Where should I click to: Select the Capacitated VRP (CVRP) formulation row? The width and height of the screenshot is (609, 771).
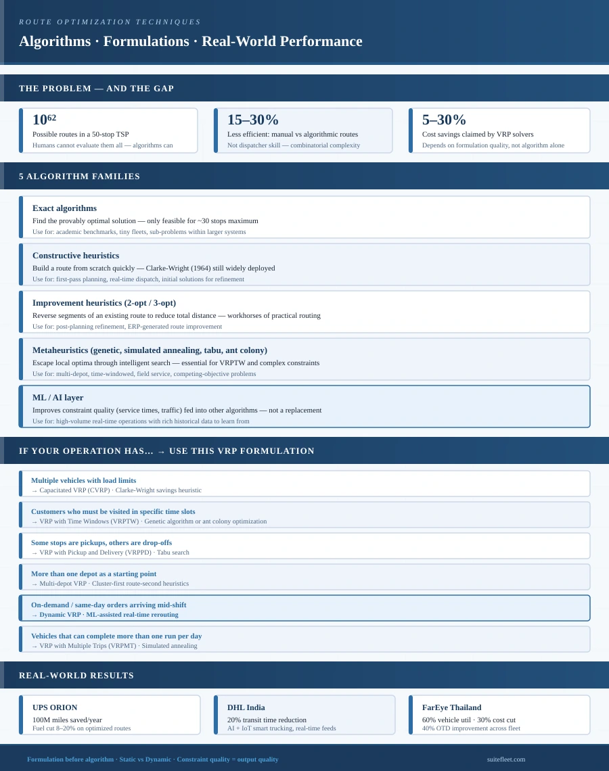click(304, 484)
